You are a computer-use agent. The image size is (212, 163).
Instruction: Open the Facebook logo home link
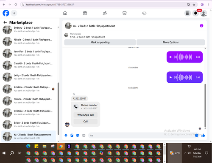(6, 13)
